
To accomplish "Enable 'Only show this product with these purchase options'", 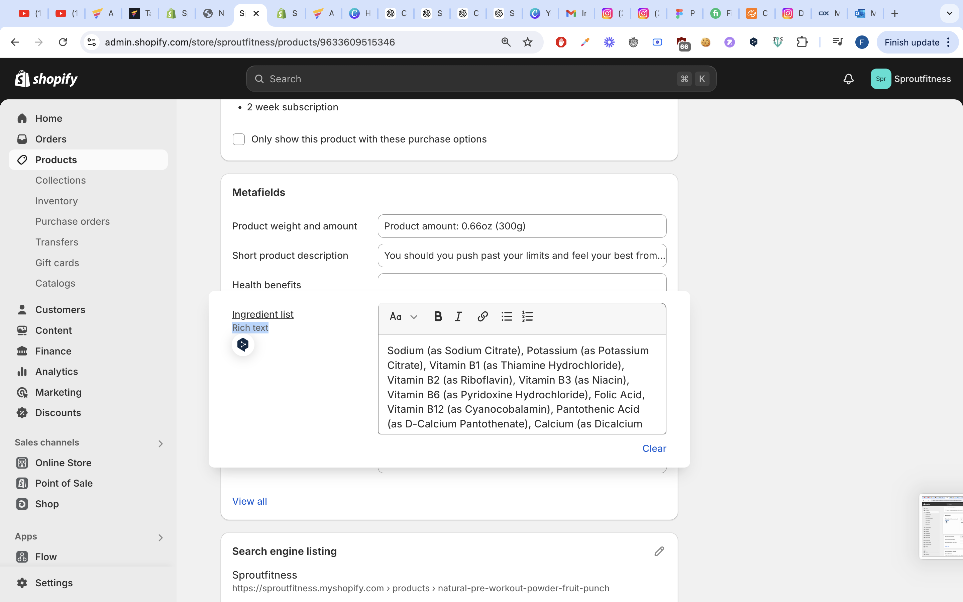I will pos(239,139).
